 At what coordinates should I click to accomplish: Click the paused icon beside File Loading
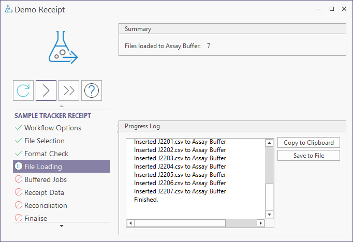point(19,167)
